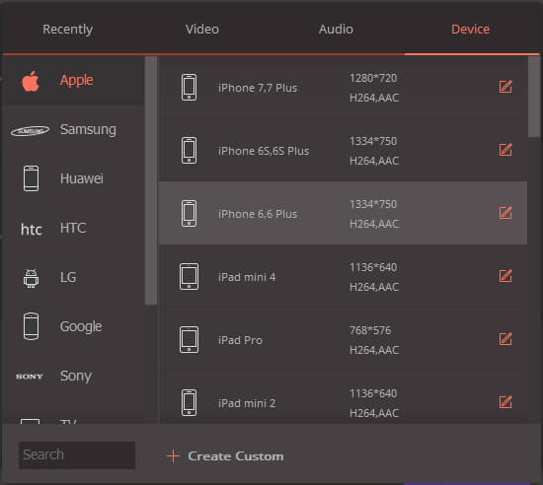The image size is (543, 485).
Task: Select Huawei brand label
Action: pyautogui.click(x=82, y=178)
